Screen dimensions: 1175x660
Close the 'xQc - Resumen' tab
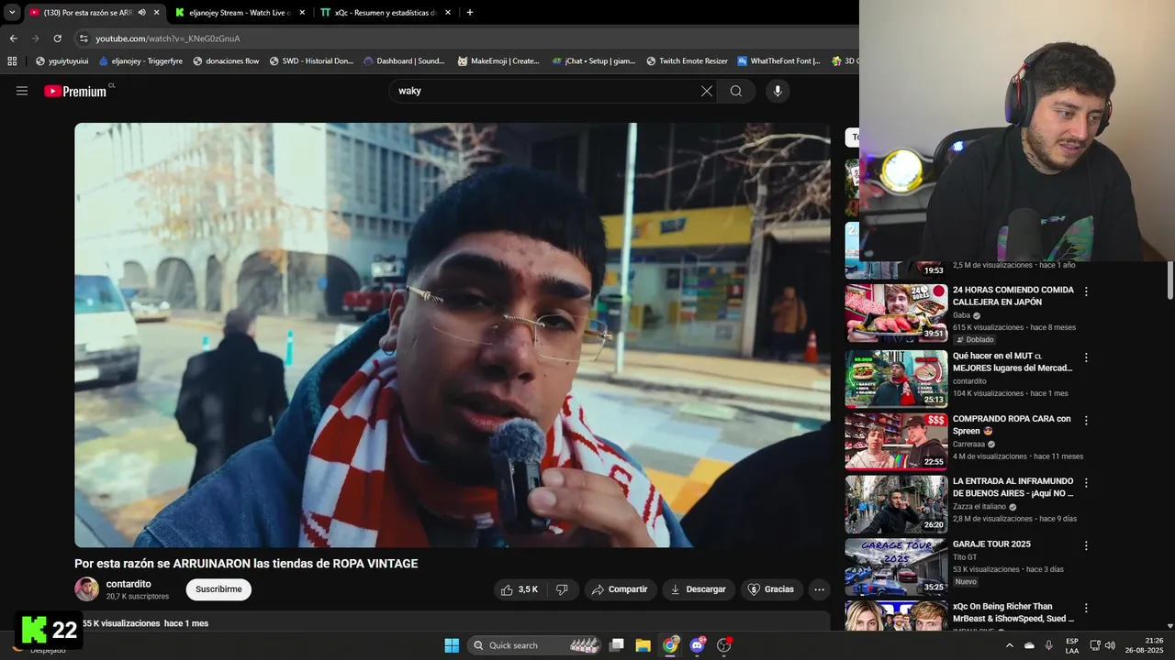[448, 13]
